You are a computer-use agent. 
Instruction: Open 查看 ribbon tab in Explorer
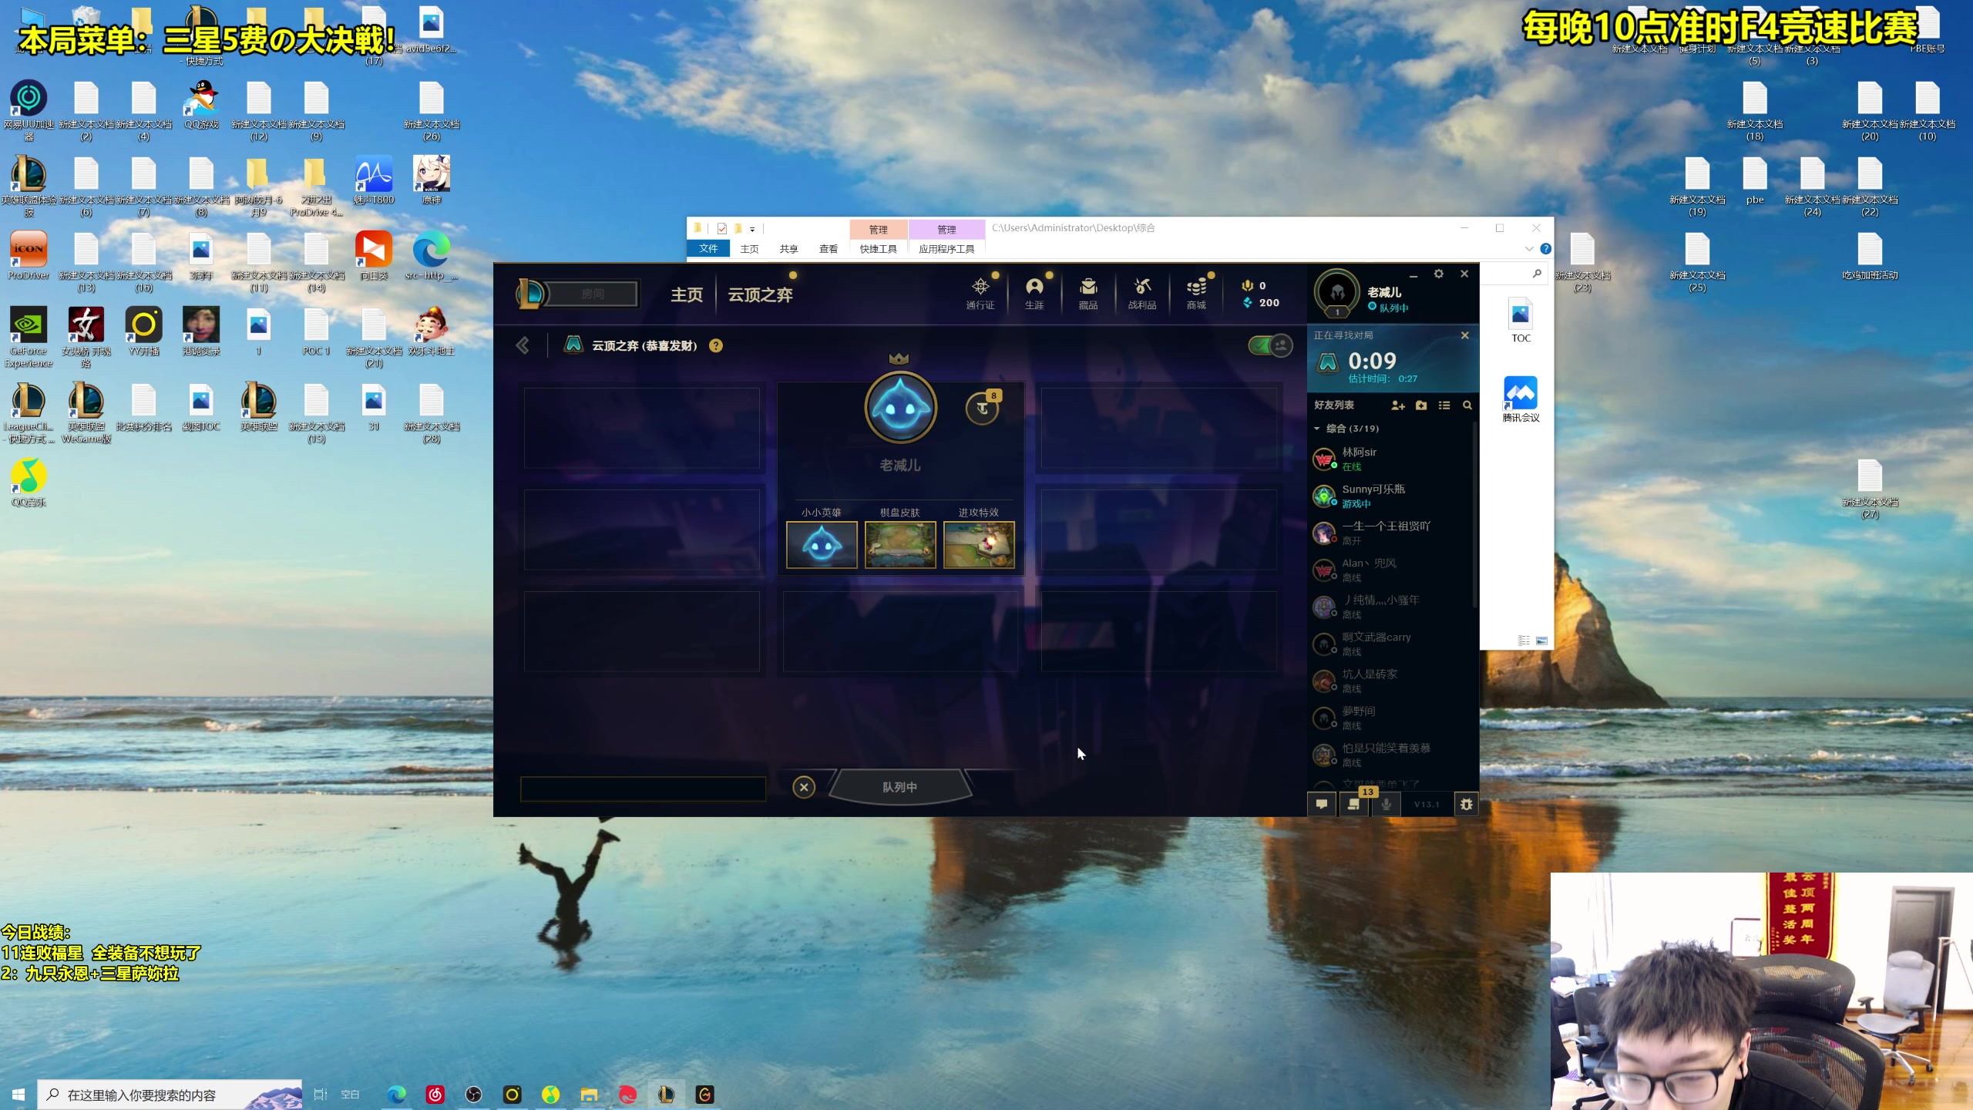click(x=829, y=248)
